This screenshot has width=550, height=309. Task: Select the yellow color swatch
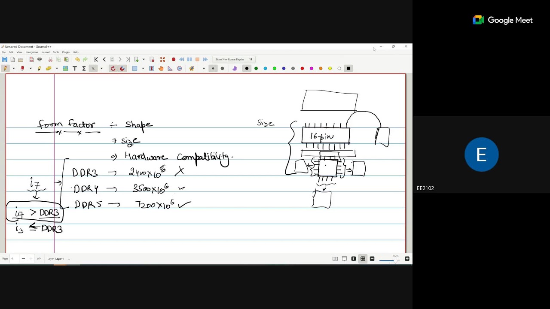pyautogui.click(x=330, y=68)
